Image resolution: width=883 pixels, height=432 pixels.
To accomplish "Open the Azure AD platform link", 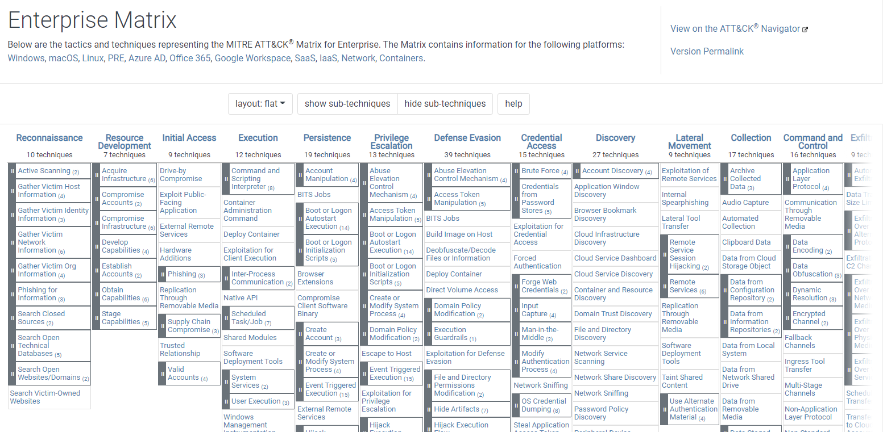I will (147, 58).
